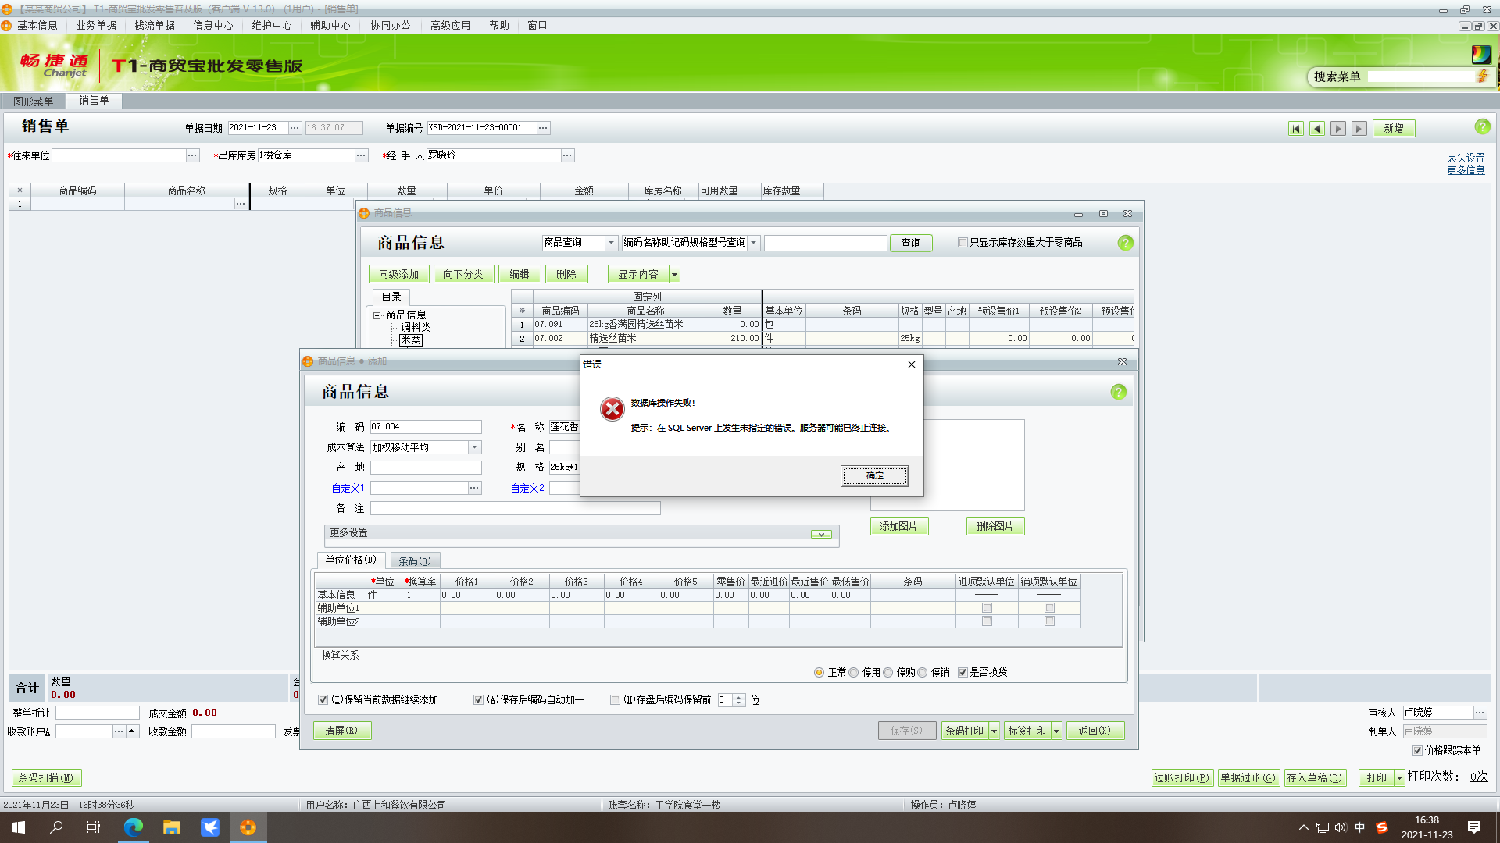This screenshot has width=1500, height=843.
Task: Open Windows taskbar search
Action: [56, 827]
